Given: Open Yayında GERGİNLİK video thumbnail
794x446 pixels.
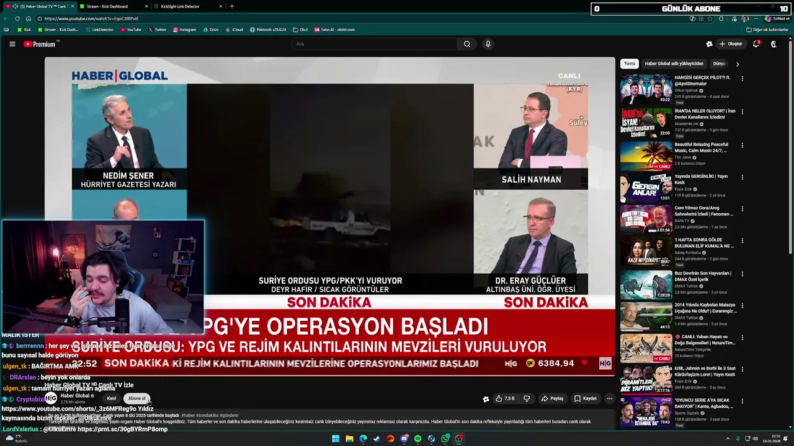Looking at the screenshot, I should pos(646,188).
